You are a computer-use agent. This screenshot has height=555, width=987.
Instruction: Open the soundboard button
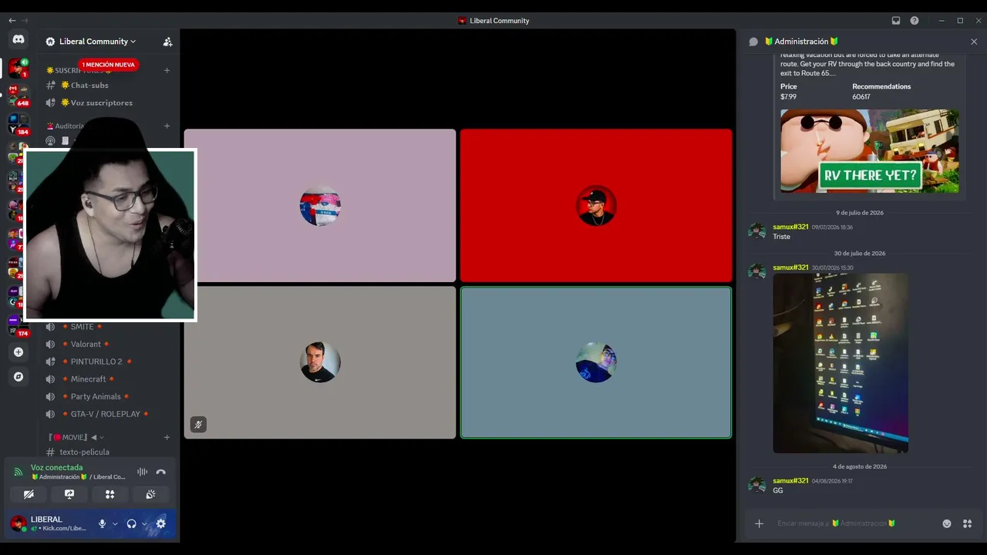click(x=150, y=494)
